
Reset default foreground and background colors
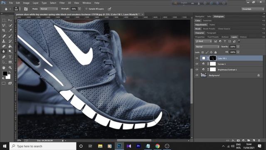[3, 78]
